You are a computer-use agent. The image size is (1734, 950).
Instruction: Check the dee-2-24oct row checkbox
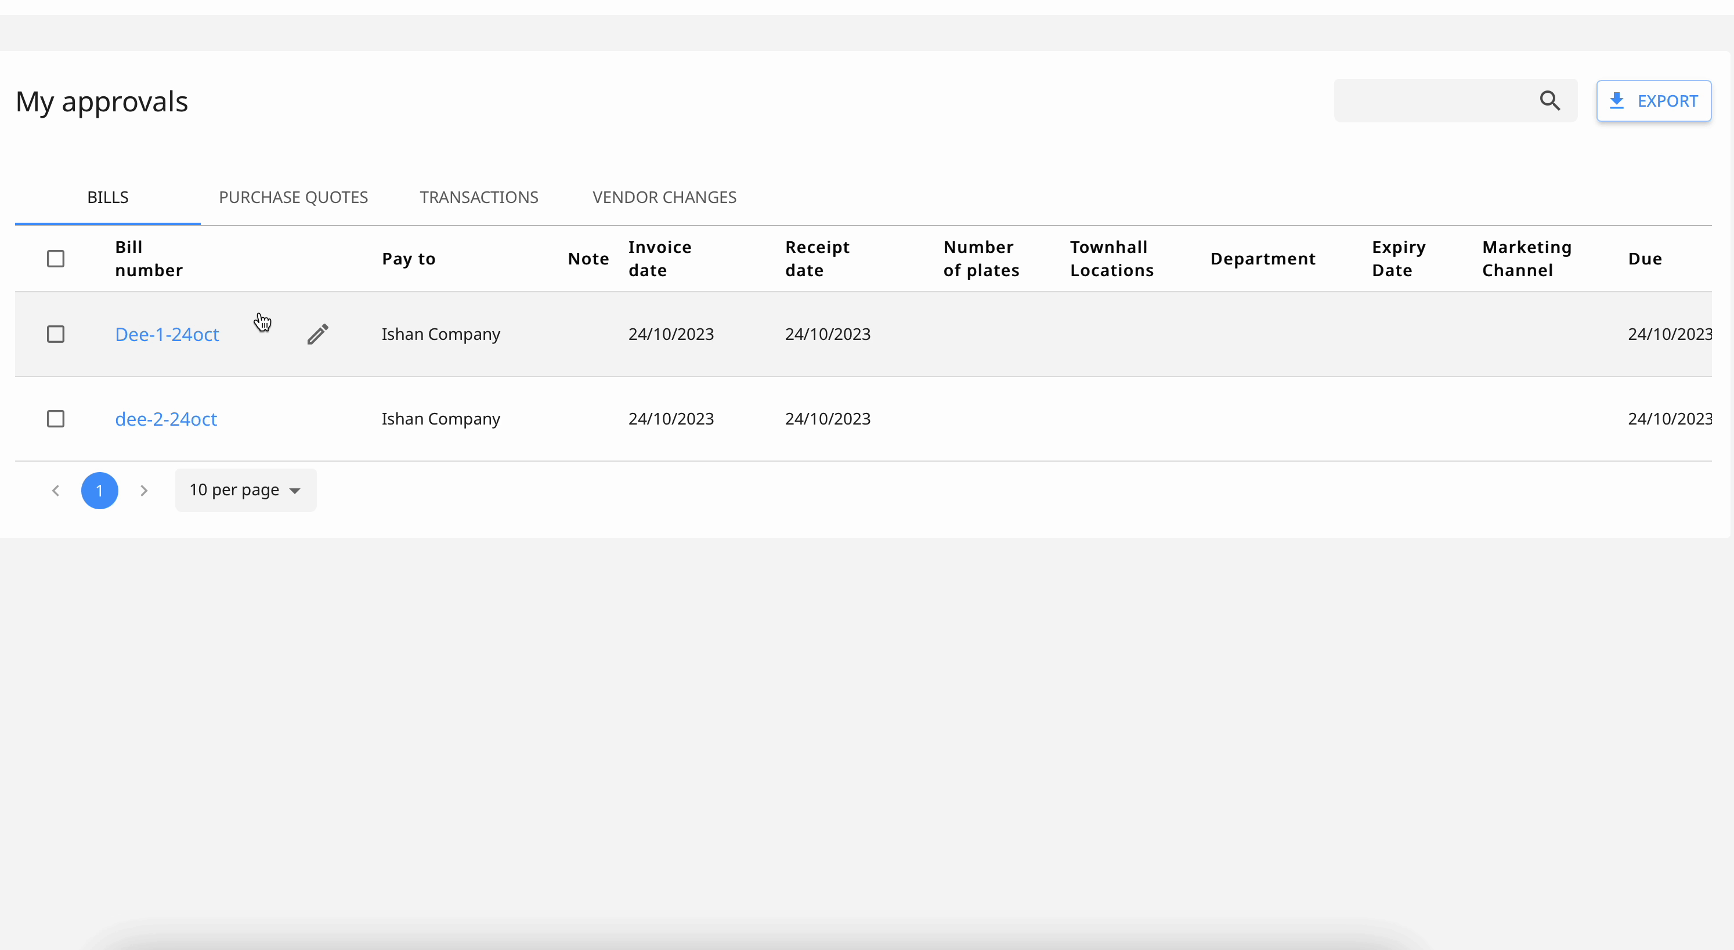pos(56,419)
